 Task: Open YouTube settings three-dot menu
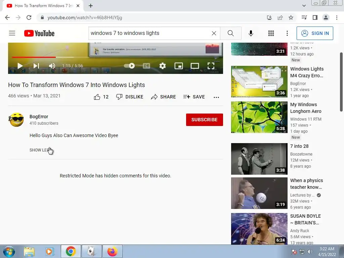(287, 33)
